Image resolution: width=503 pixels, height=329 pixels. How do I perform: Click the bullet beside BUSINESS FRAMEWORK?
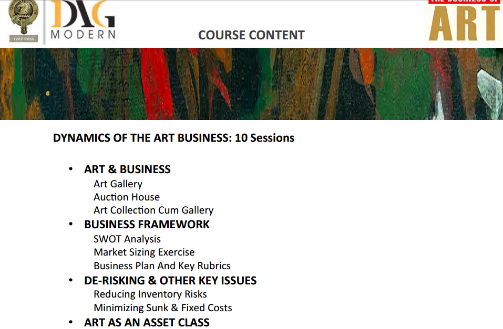[x=70, y=225]
